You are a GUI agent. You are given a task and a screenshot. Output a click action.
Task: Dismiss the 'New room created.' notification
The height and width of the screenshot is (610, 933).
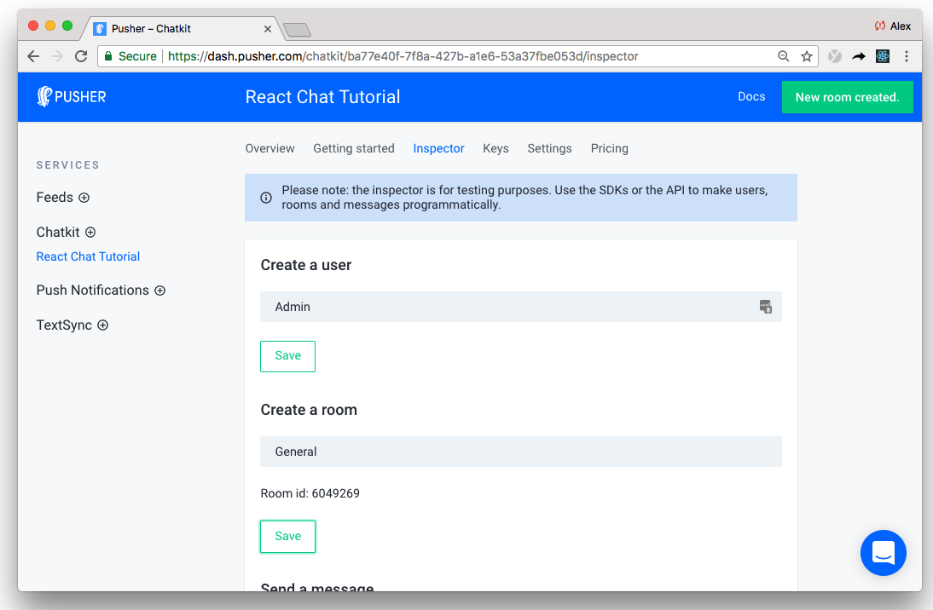point(848,97)
